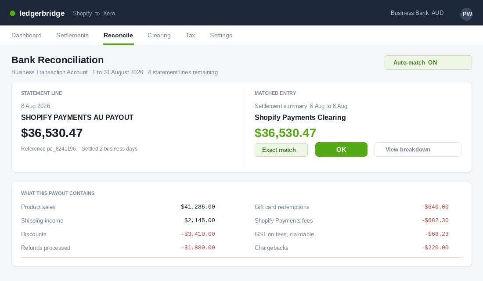483x281 pixels.
Task: Click Shopify Payments Clearing title
Action: click(300, 117)
